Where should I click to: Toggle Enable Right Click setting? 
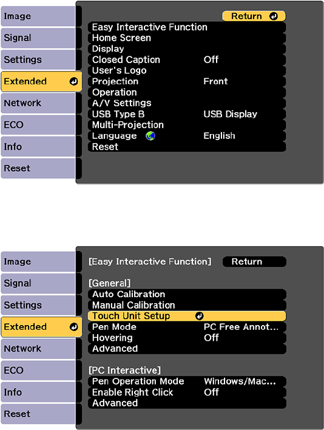(187, 392)
